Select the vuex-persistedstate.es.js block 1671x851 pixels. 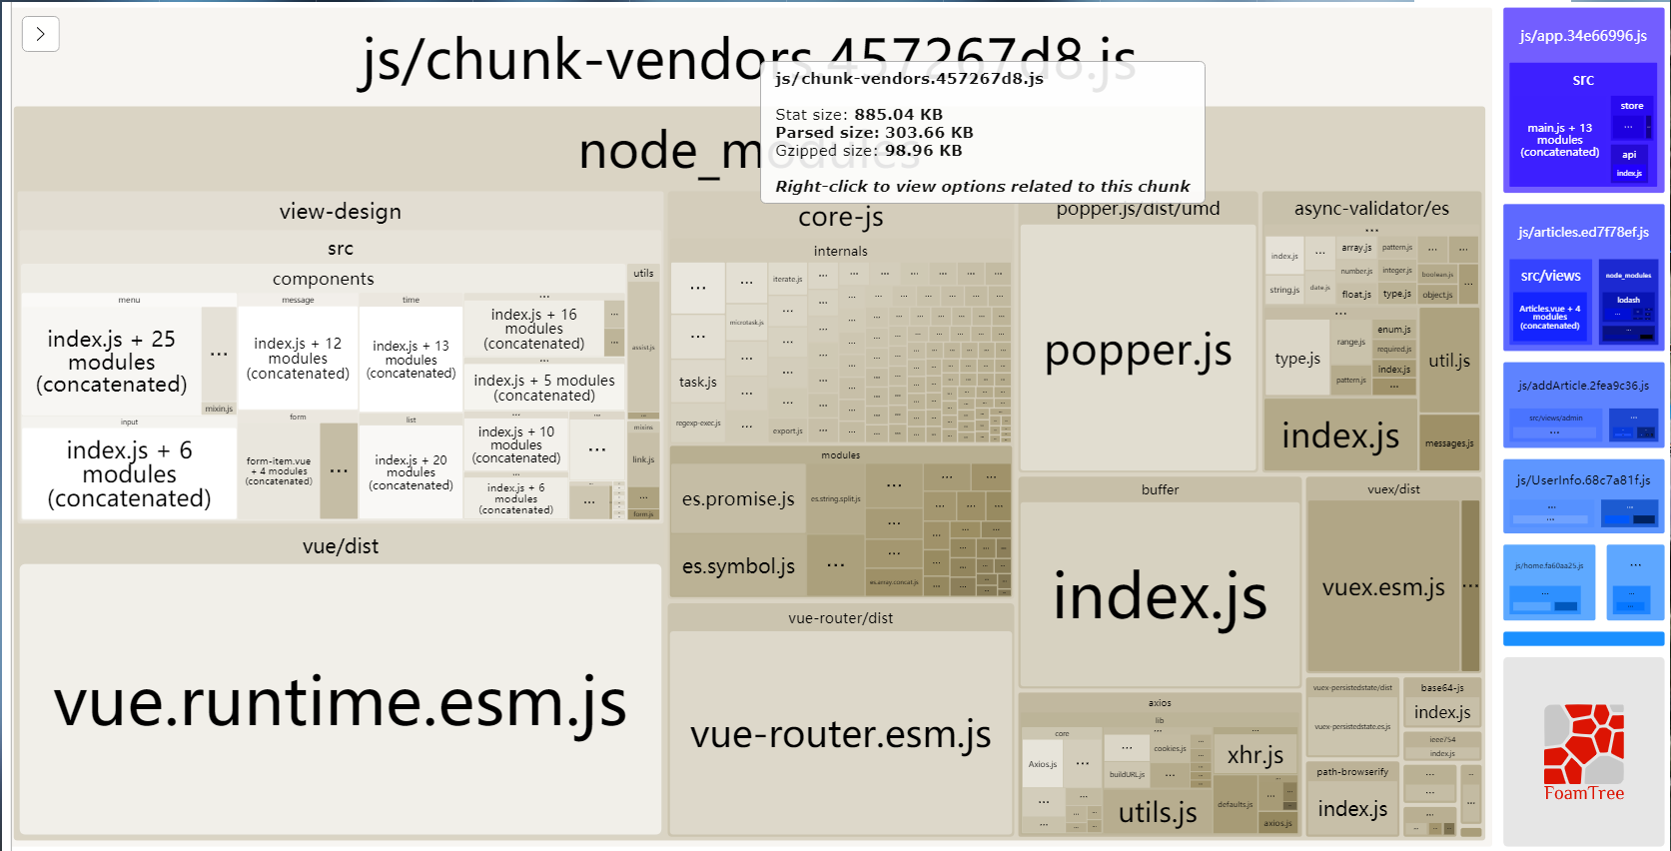pos(1352,727)
